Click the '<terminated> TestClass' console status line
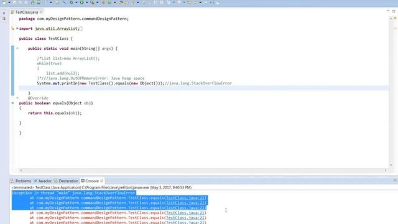This screenshot has height=224, width=398. tap(101, 187)
